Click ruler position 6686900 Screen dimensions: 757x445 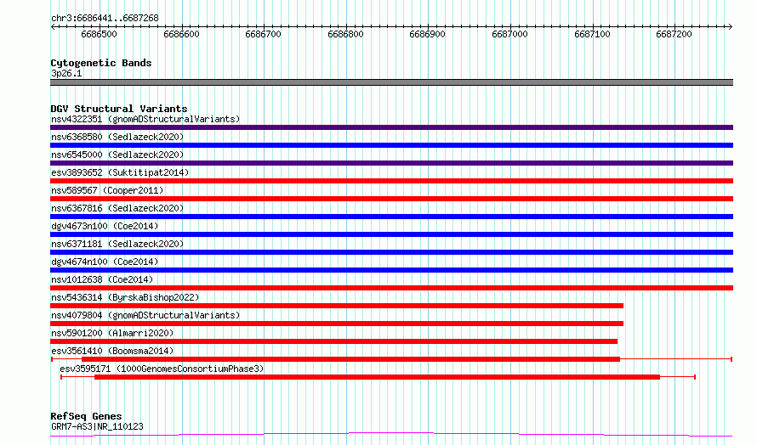click(x=427, y=34)
